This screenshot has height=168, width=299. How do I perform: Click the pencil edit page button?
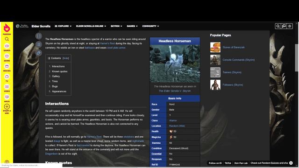coord(38,53)
